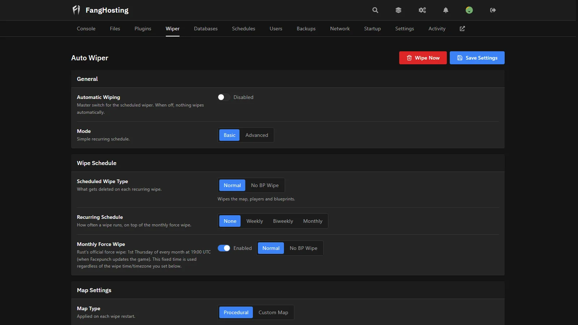
Task: Open the Plugins tab
Action: click(x=143, y=29)
